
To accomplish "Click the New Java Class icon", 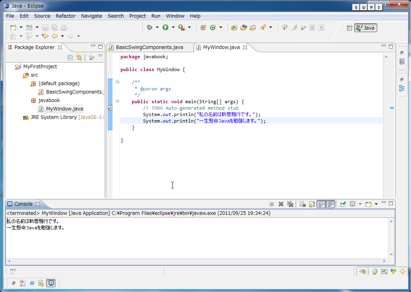I will (x=213, y=27).
